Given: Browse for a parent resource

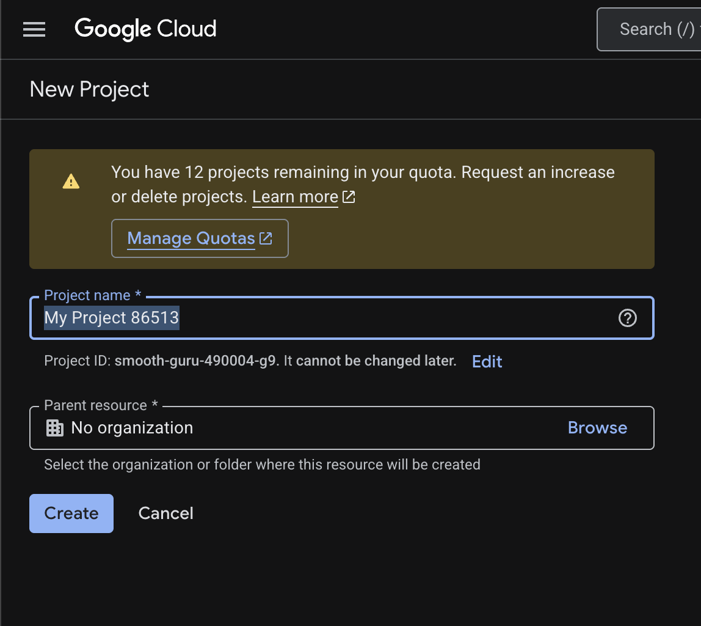Looking at the screenshot, I should 597,428.
